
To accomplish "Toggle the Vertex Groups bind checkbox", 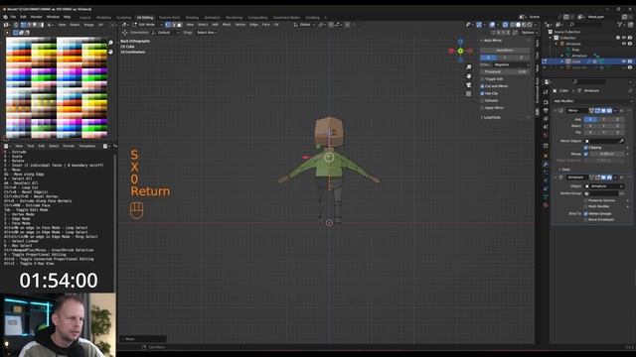I will (x=585, y=213).
